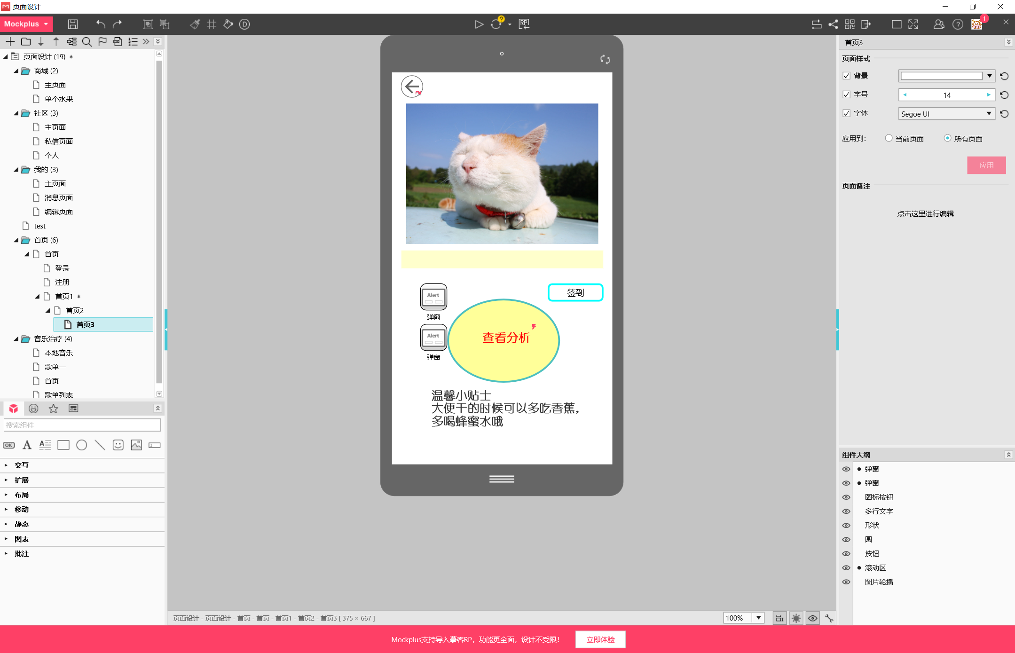1015x653 pixels.
Task: Open the QR code view icon
Action: 850,24
